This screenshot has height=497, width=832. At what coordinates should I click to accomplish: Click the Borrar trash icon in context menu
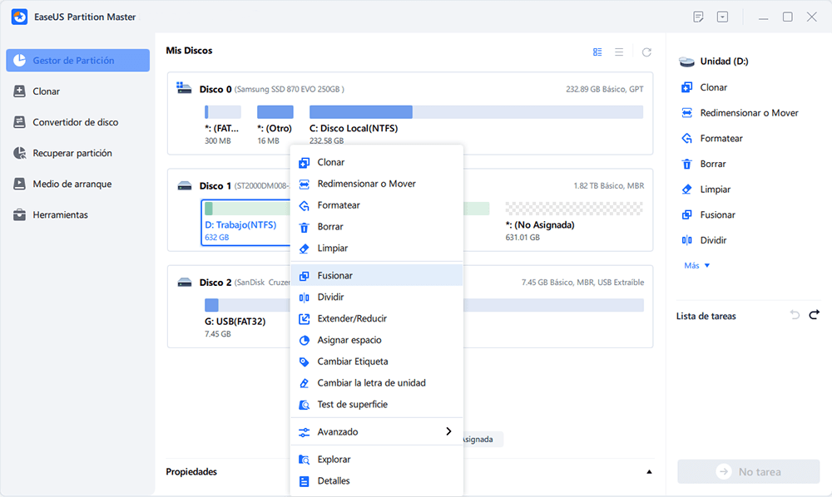point(304,227)
